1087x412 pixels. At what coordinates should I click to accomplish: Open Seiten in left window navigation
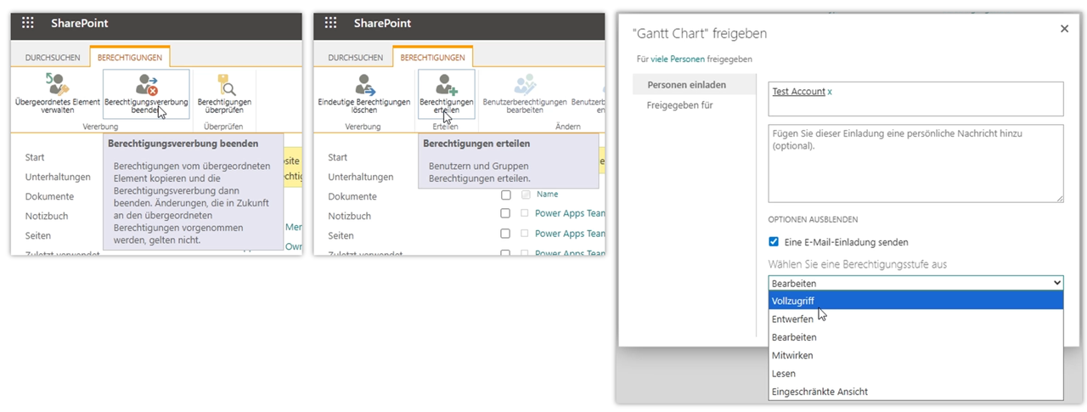click(x=38, y=235)
